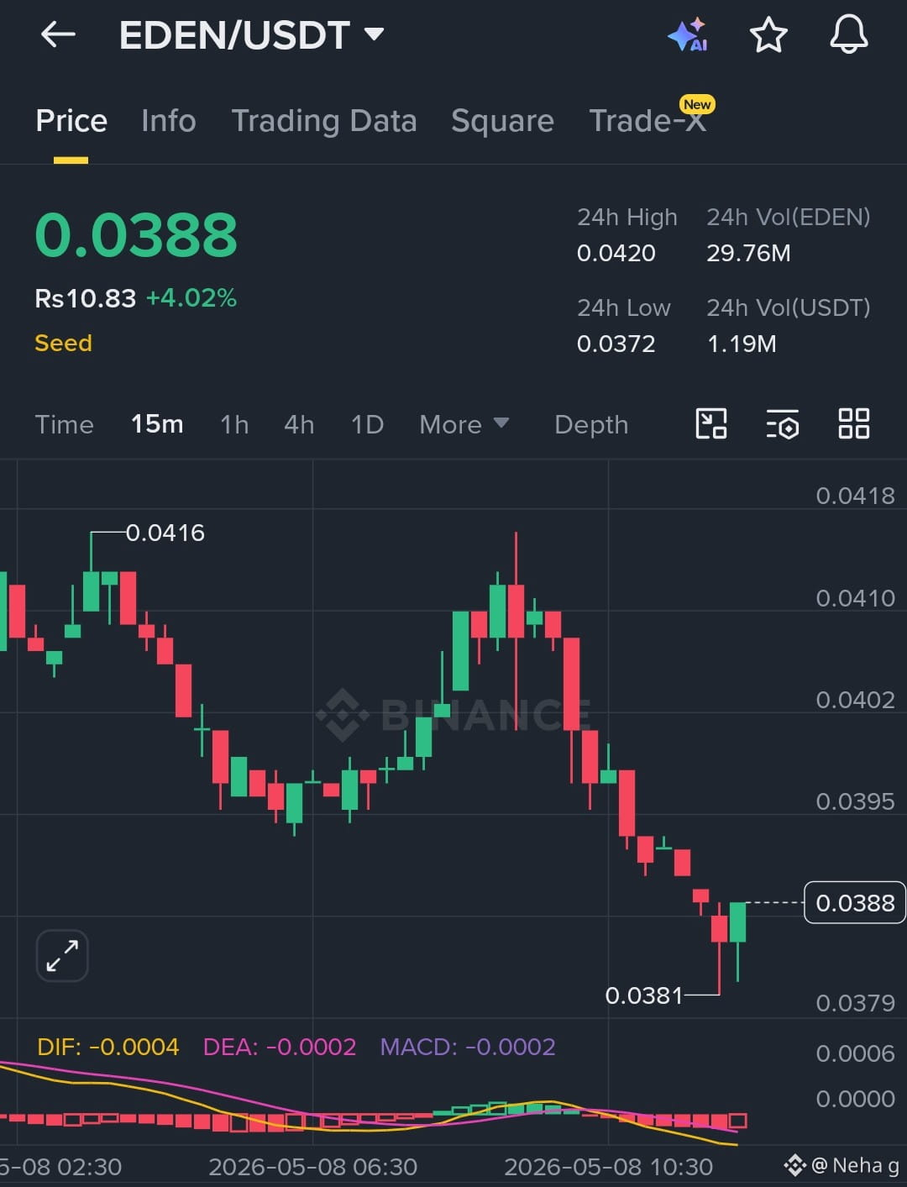Image resolution: width=907 pixels, height=1187 pixels.
Task: Tap the 0.0395 price axis label
Action: (855, 801)
